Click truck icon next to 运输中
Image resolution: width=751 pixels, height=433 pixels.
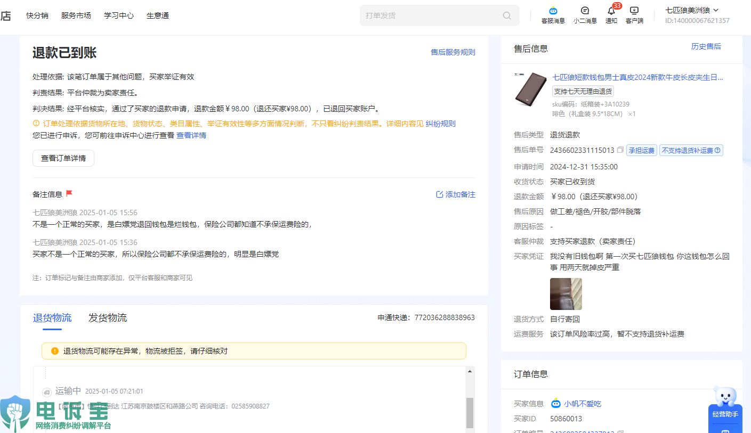(x=47, y=391)
